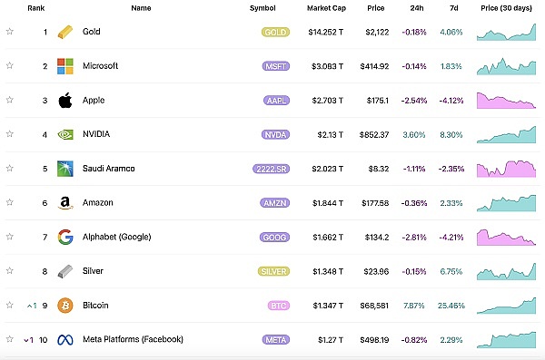Open the Silver name link
Image resolution: width=545 pixels, height=360 pixels.
(x=93, y=271)
